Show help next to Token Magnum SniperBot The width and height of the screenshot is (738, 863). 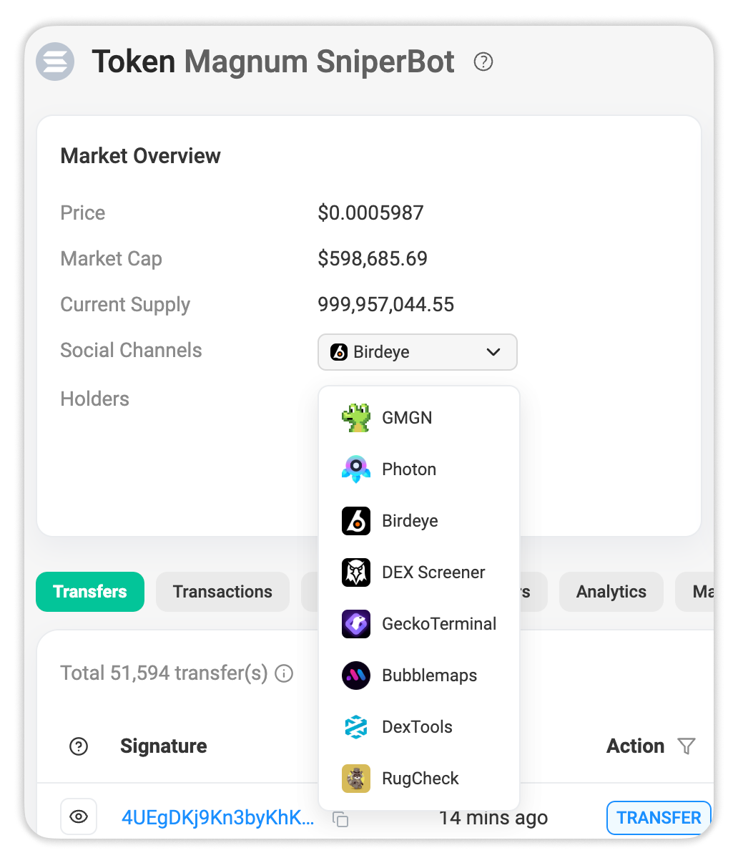[483, 62]
